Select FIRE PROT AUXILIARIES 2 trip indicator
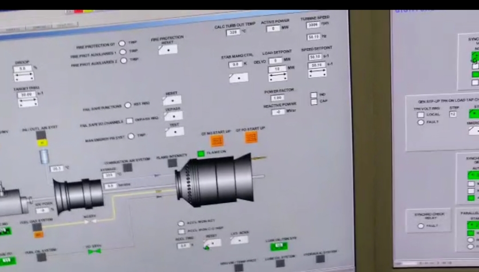 coord(124,60)
